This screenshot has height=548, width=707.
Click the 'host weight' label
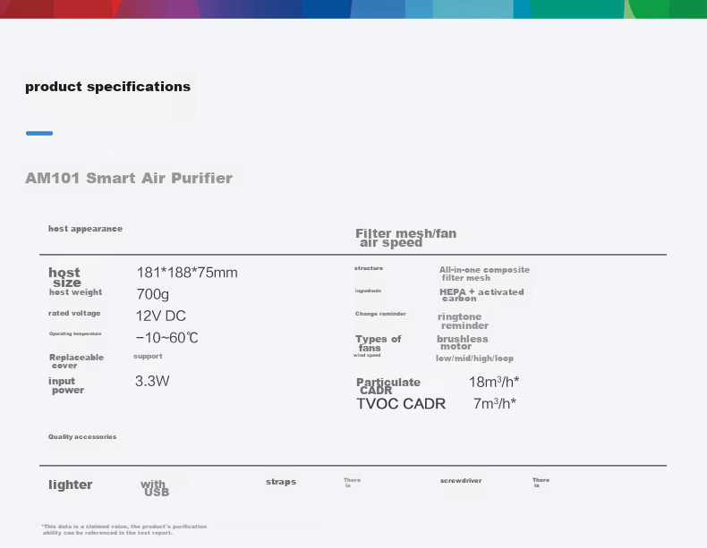[75, 292]
